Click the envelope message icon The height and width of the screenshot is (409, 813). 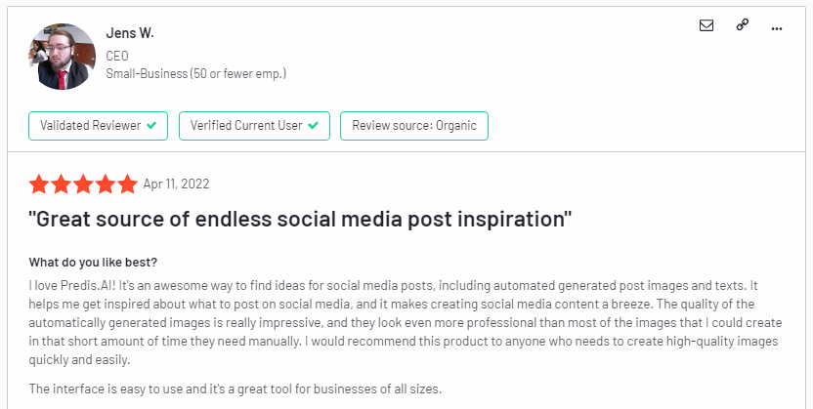[706, 25]
